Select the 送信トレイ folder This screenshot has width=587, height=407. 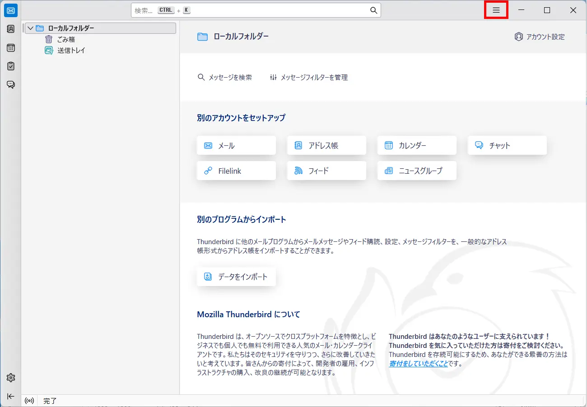pyautogui.click(x=71, y=51)
